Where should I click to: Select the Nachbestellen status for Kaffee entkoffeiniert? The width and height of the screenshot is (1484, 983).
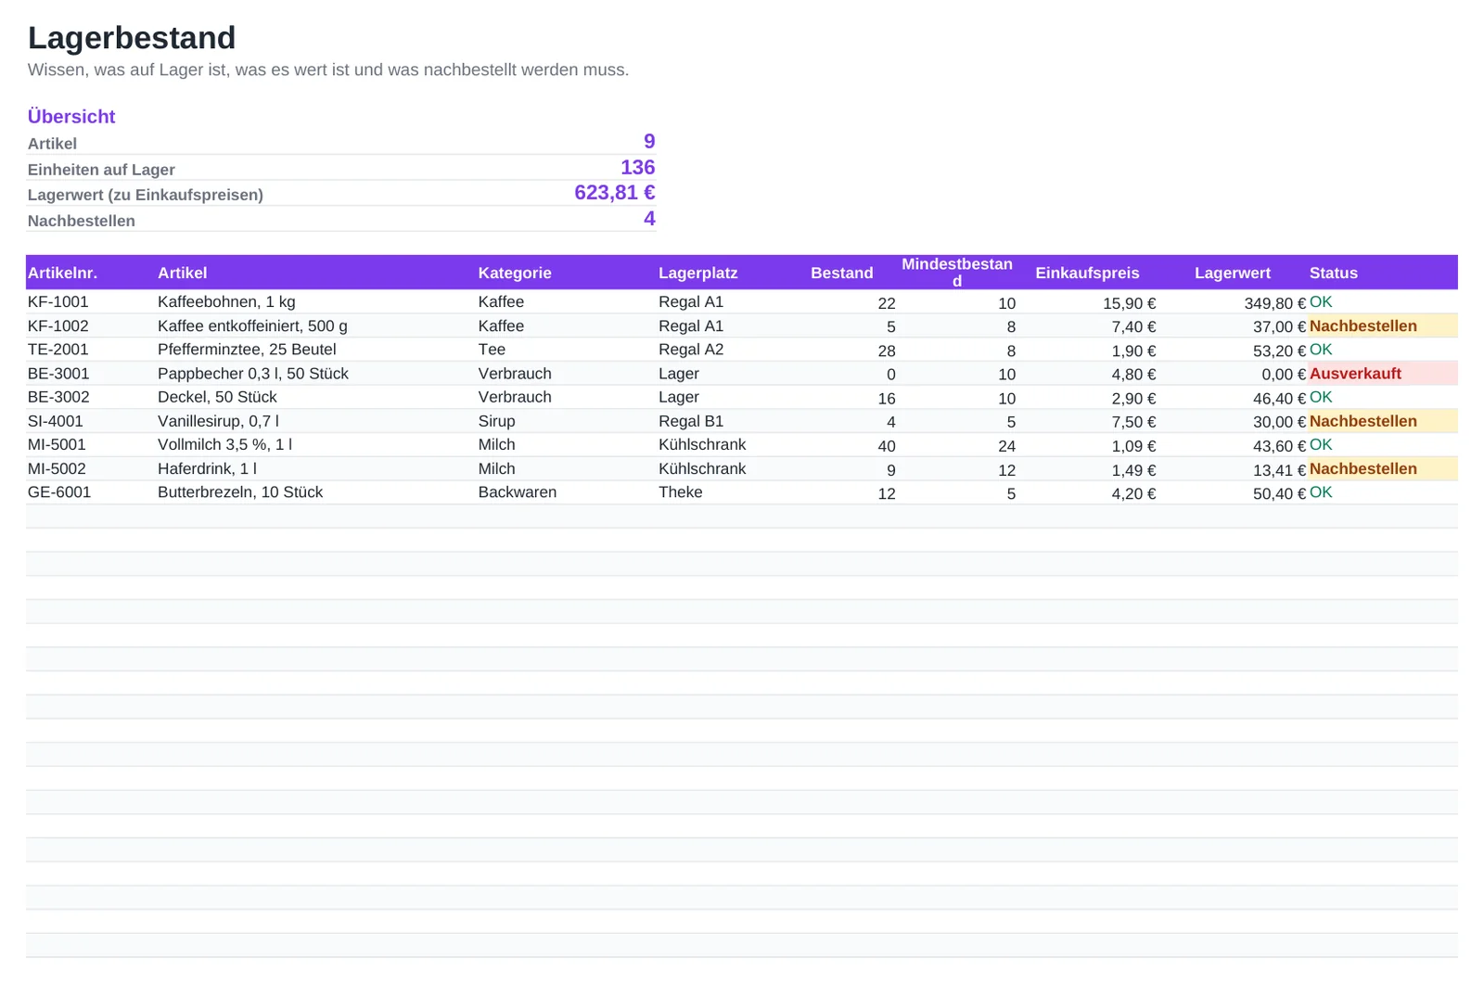(1383, 326)
